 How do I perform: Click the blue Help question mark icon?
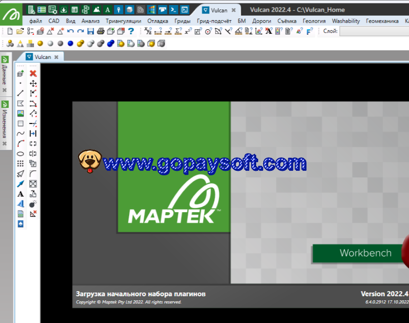(x=131, y=31)
